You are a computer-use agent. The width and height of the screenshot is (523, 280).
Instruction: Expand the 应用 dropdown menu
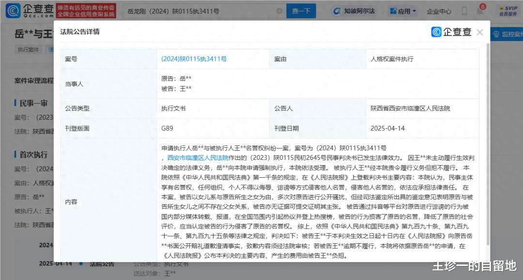(x=403, y=11)
